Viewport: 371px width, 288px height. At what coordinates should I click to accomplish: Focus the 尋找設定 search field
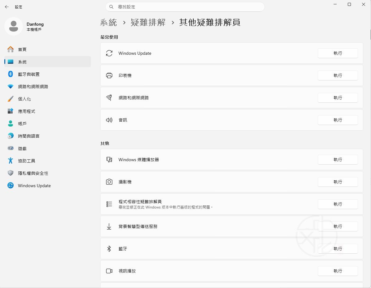pyautogui.click(x=185, y=7)
